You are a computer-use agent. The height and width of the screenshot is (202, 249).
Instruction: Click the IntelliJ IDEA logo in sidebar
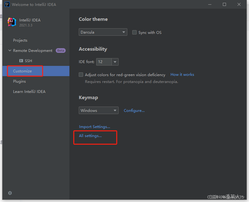coord(12,22)
